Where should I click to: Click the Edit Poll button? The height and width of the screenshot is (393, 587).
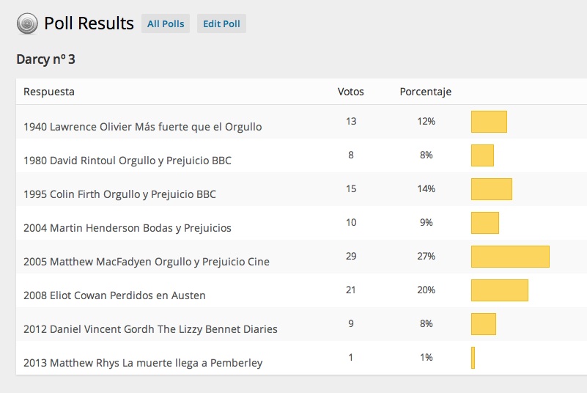221,24
